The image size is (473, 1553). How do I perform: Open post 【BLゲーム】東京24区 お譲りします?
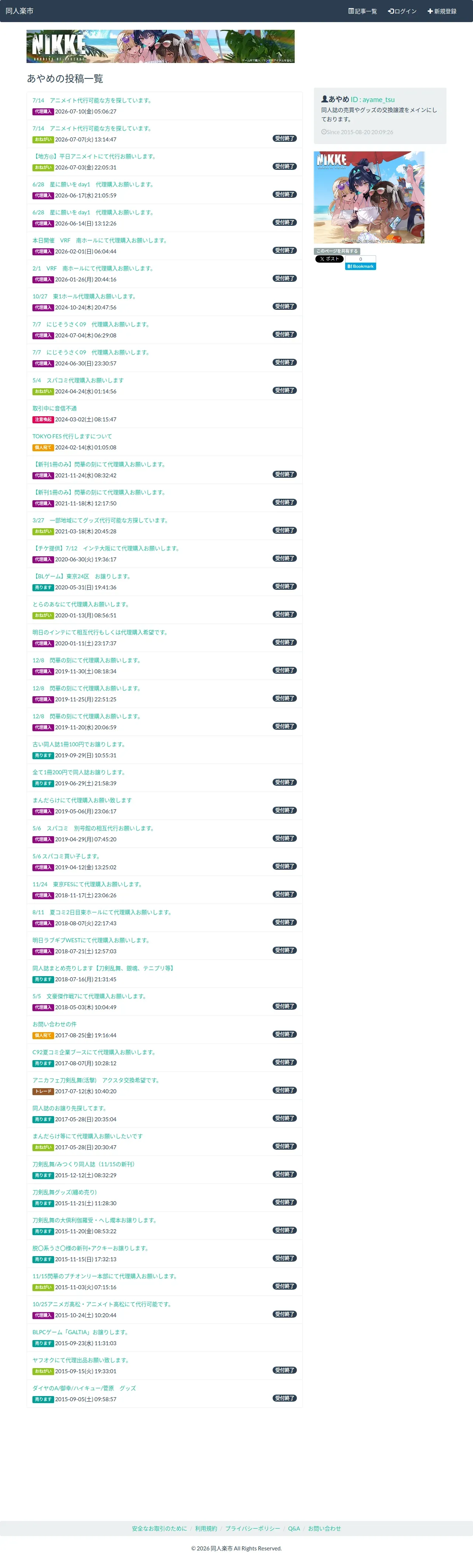click(82, 576)
